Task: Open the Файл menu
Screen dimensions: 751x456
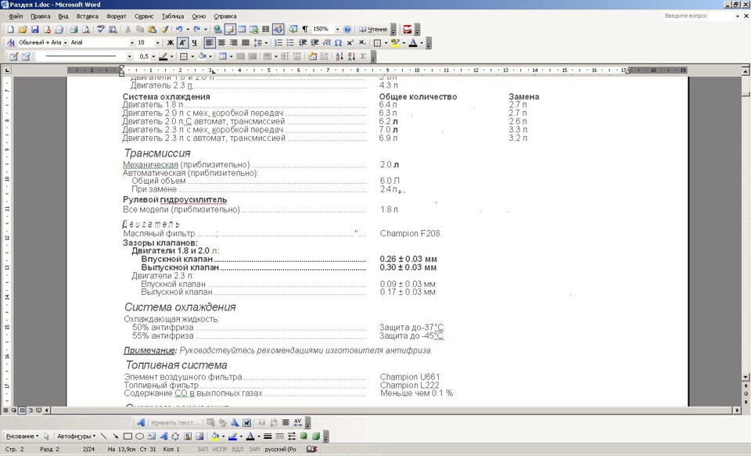Action: pos(16,16)
